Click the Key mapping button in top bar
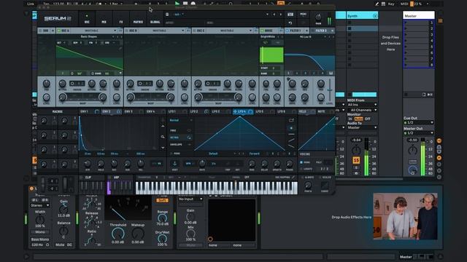This screenshot has height=262, width=467. point(391,4)
